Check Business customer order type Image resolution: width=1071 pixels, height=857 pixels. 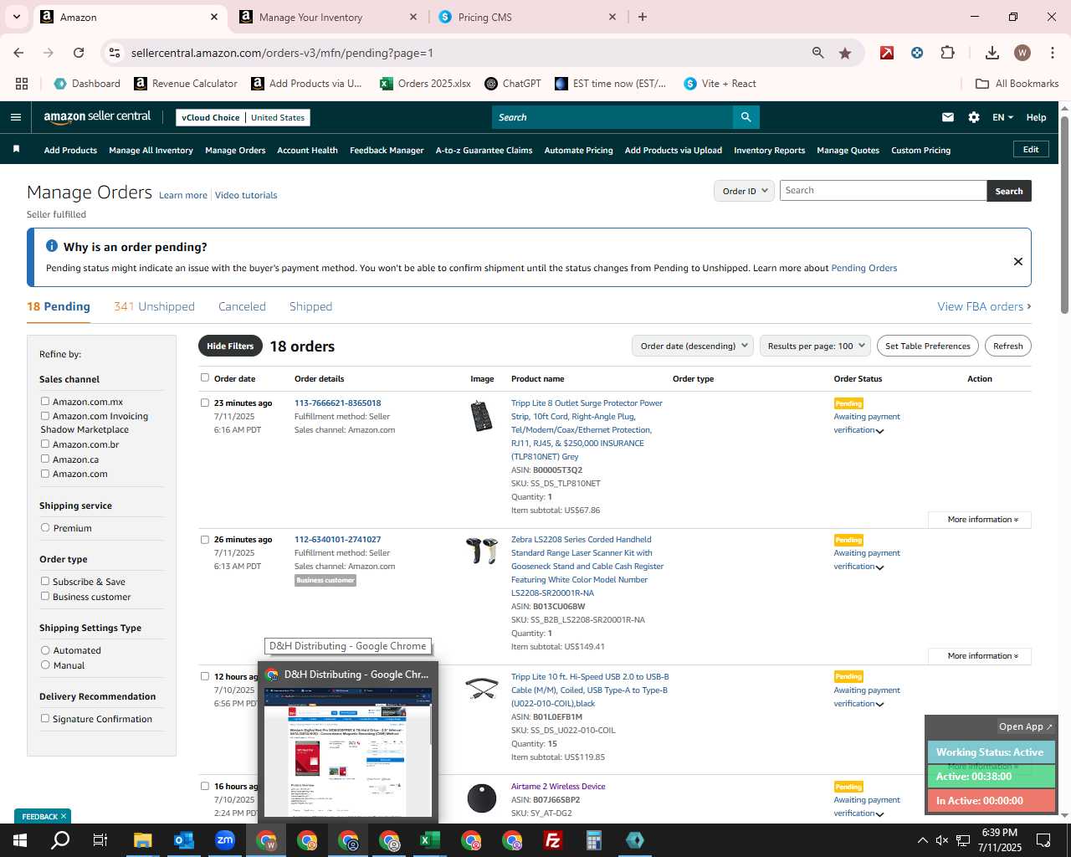[45, 597]
